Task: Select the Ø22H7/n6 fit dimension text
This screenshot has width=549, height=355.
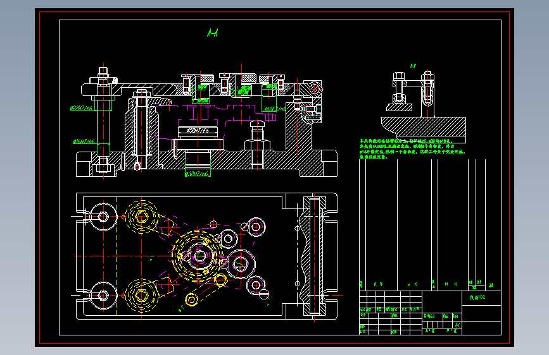Action: point(81,108)
